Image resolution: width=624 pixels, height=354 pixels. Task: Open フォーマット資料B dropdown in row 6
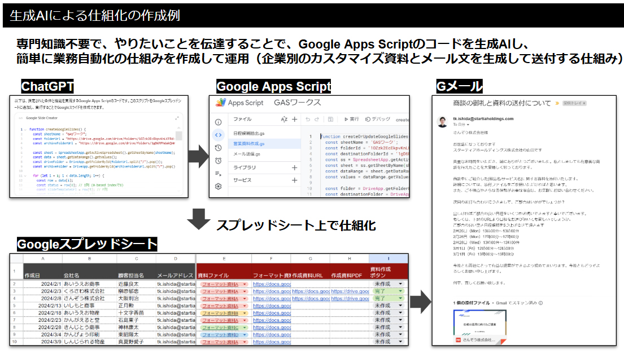(243, 312)
